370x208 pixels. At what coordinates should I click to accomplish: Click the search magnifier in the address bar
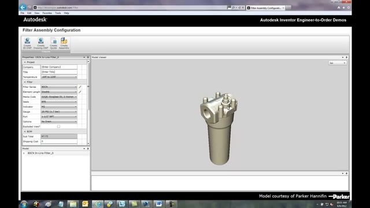click(234, 8)
